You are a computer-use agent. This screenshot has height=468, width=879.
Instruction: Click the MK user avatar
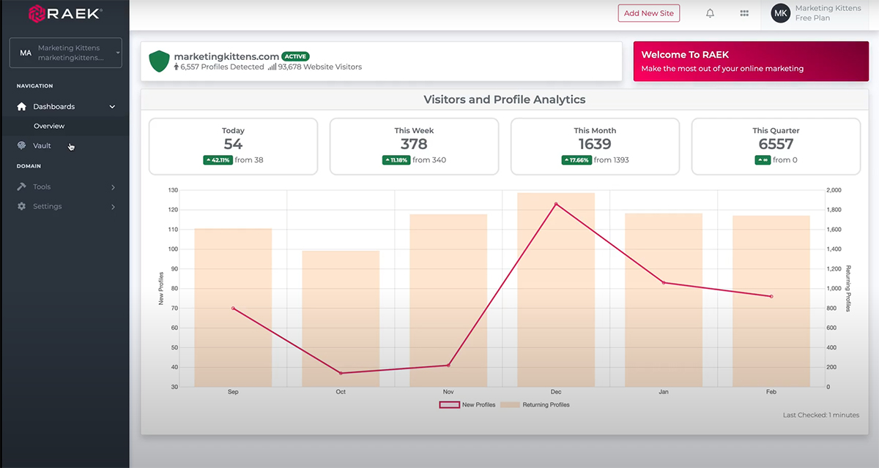point(781,13)
